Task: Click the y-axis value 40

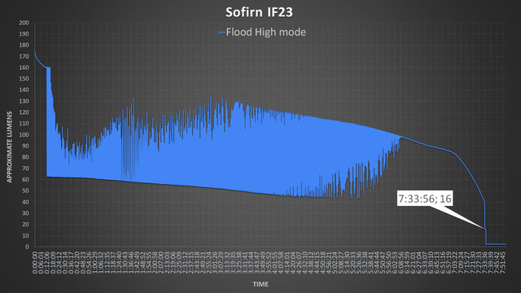Action: pos(25,202)
